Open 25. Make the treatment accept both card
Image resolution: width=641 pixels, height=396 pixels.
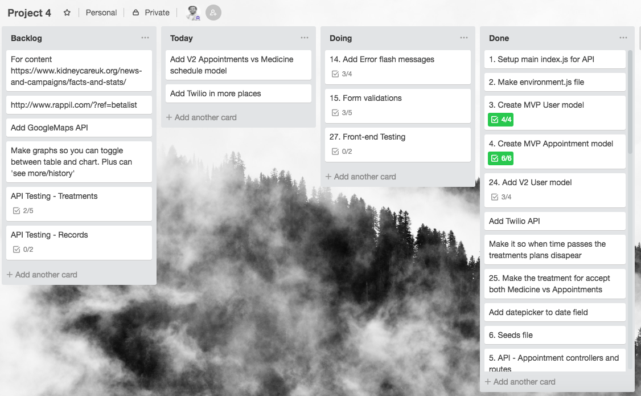coord(554,284)
